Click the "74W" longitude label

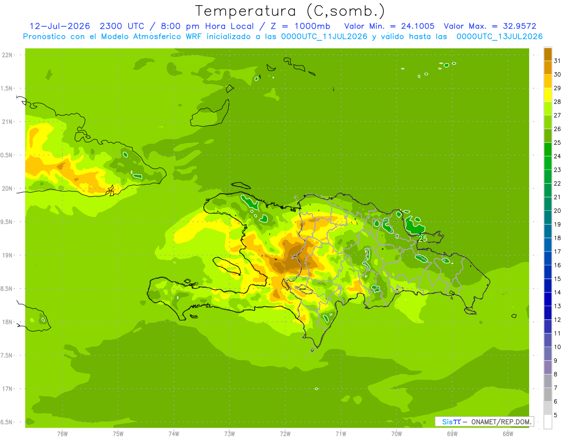pyautogui.click(x=174, y=433)
